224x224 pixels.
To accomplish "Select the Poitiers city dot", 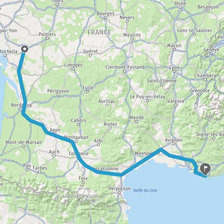I will (x=47, y=38).
